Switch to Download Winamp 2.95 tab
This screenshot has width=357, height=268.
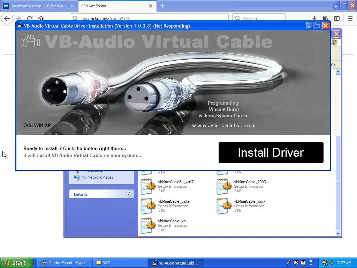click(x=38, y=6)
